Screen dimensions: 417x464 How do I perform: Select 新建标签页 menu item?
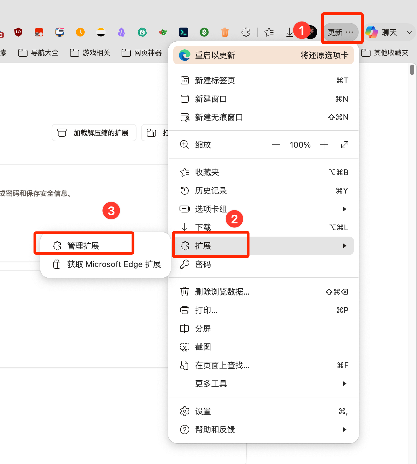264,80
